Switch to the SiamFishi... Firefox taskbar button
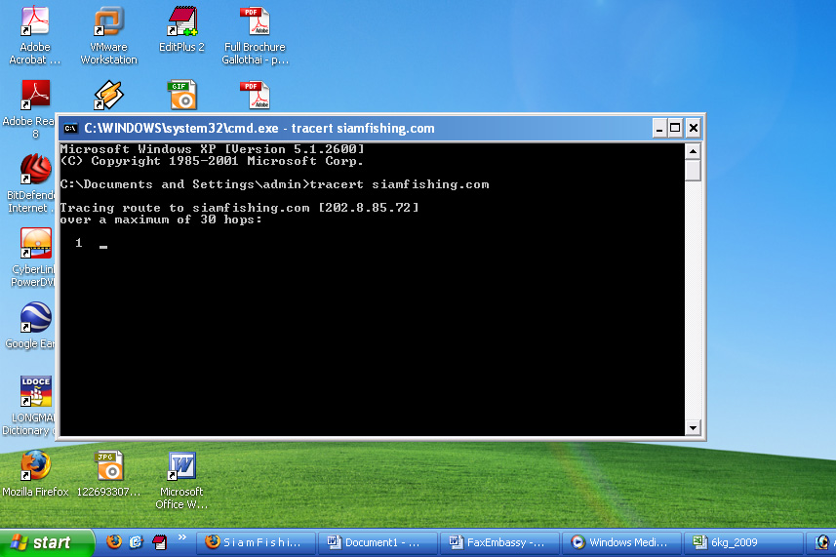Viewport: 836px width, 557px height. click(x=257, y=542)
